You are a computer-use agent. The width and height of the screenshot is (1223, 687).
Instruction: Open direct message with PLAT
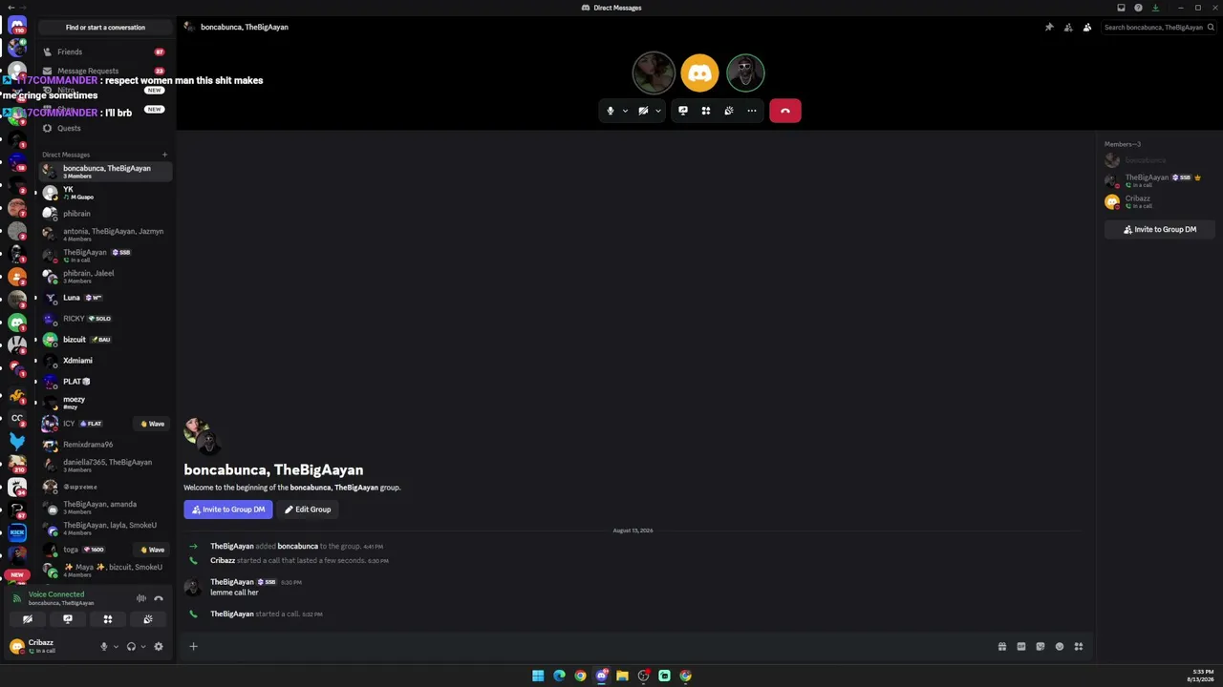pyautogui.click(x=105, y=382)
